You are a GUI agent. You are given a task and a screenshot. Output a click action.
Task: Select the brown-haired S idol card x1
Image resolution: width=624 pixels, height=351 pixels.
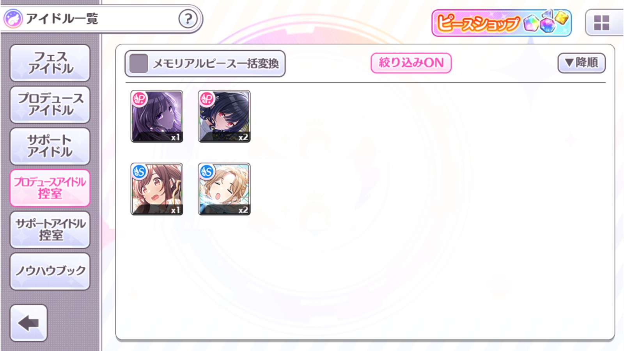[157, 189]
